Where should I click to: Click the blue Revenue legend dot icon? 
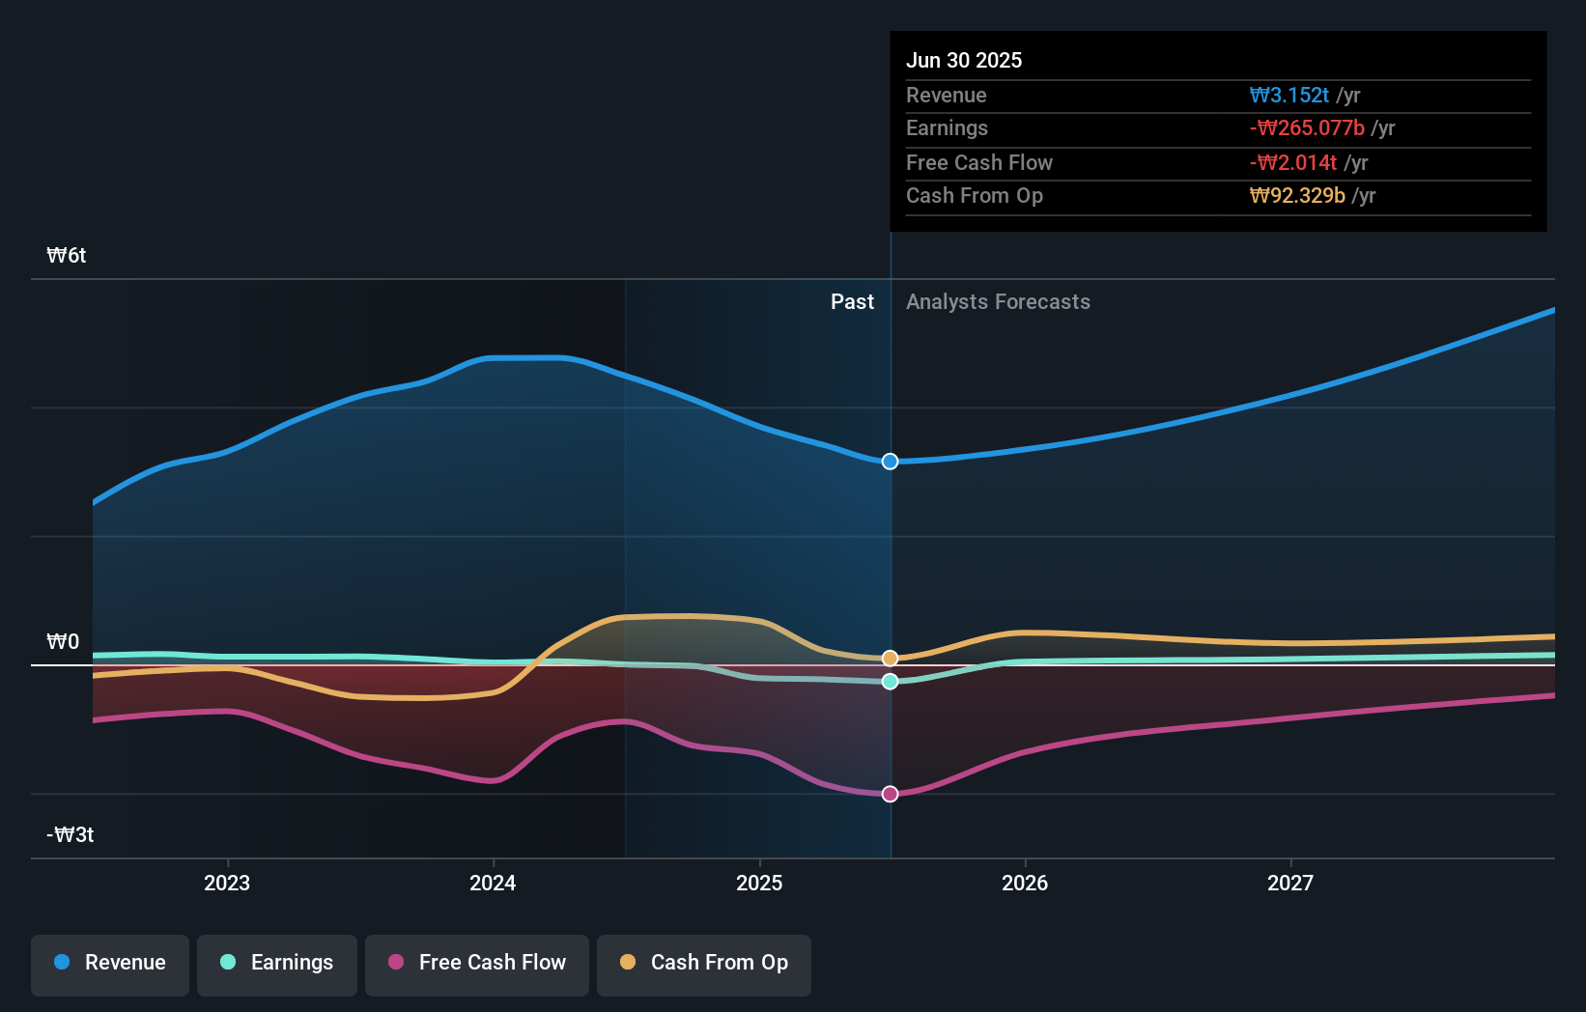[x=62, y=963]
